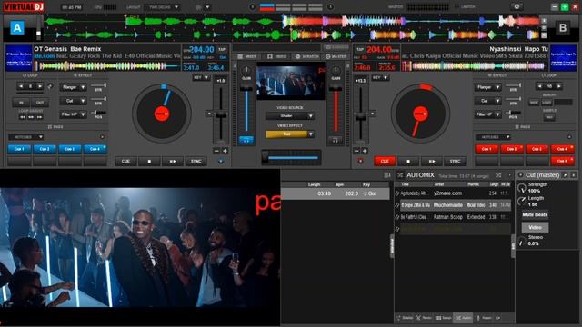Turn left channel GAIN knob
The width and height of the screenshot is (582, 327).
246,71
